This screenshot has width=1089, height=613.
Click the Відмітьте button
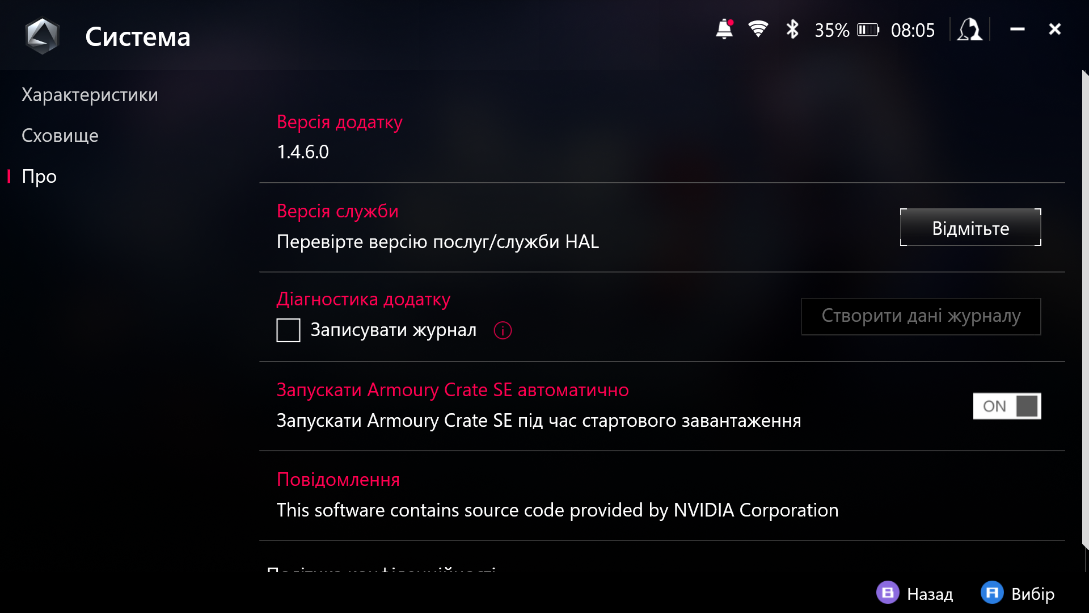tap(970, 228)
